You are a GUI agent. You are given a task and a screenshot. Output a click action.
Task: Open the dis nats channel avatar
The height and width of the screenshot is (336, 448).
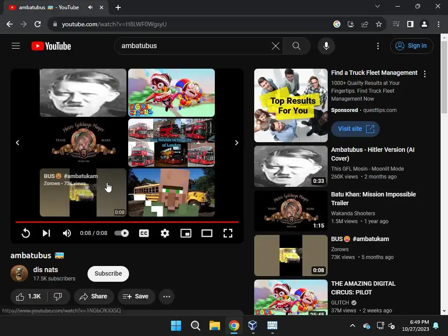pos(19,273)
